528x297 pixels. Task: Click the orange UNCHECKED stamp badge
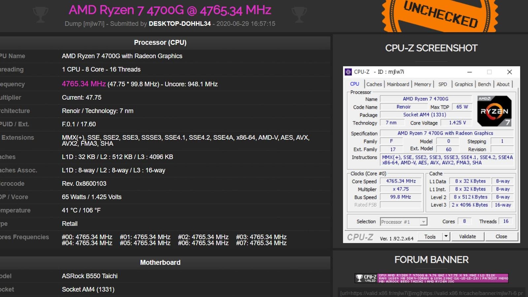[x=440, y=16]
